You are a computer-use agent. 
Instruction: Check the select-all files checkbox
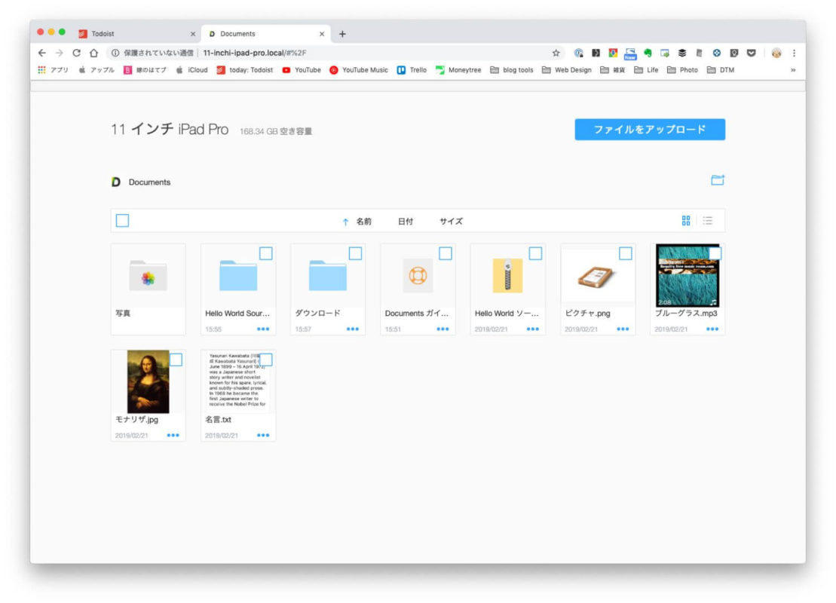pyautogui.click(x=122, y=221)
